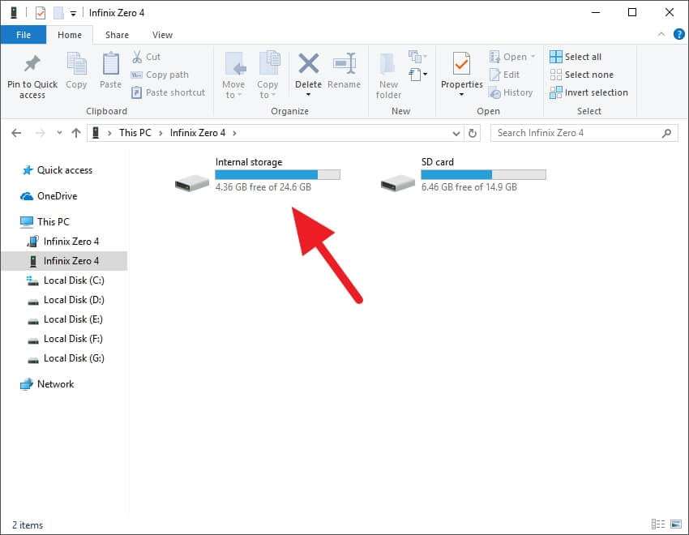Click Pin to Quick access icon
The width and height of the screenshot is (689, 535).
[32, 64]
